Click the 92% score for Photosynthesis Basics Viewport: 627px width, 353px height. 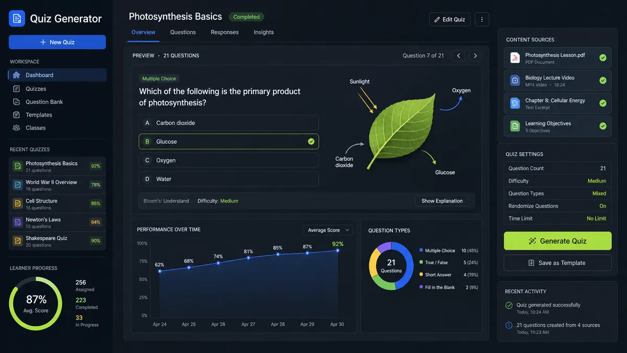click(x=96, y=166)
